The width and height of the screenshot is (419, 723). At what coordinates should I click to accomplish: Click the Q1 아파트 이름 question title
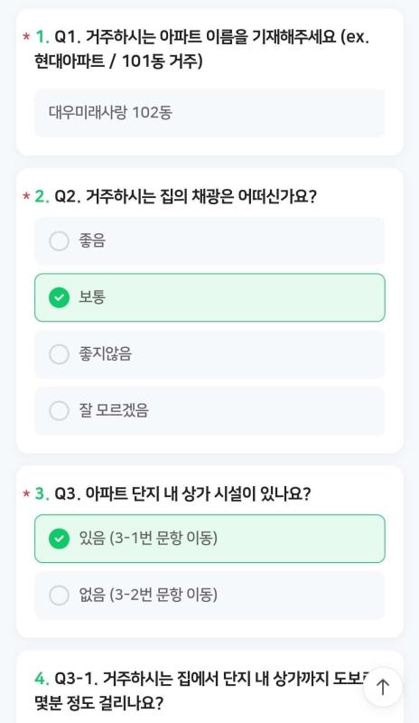point(202,49)
